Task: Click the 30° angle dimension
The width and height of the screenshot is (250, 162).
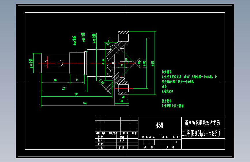Action: tap(108, 44)
